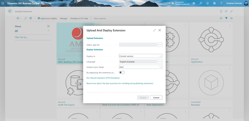Open best practices for installing extensions link
The image size is (249, 121).
click(x=120, y=83)
